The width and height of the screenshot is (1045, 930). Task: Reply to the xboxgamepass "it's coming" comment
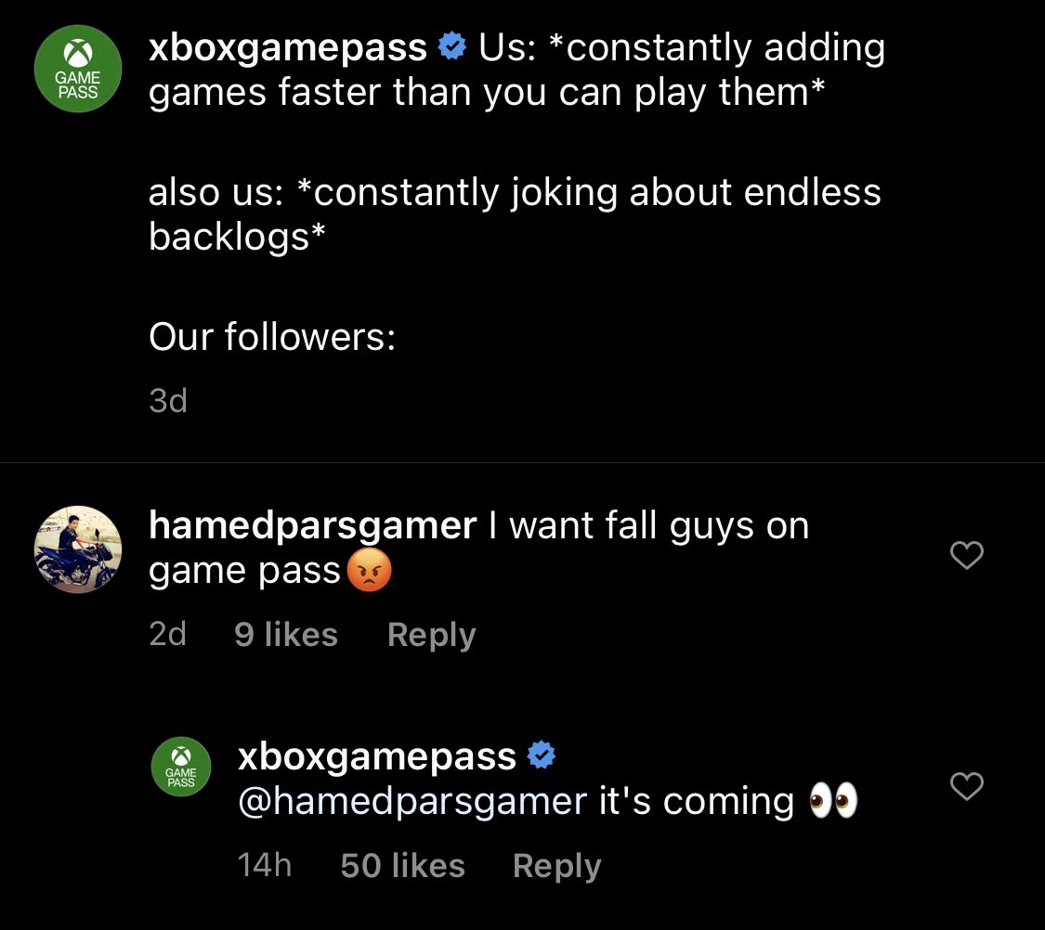[556, 866]
